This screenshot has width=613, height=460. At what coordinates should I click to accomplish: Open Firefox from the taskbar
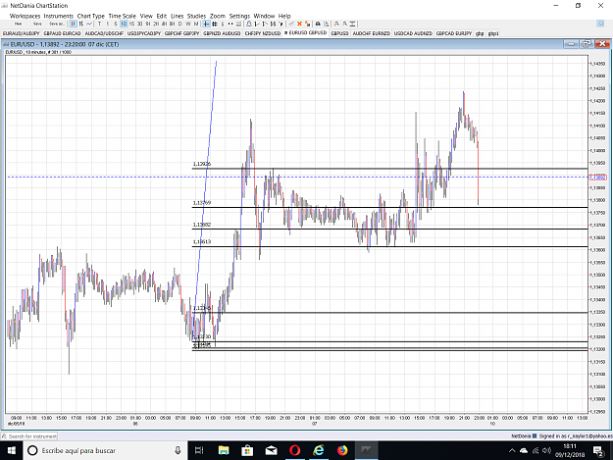342,450
